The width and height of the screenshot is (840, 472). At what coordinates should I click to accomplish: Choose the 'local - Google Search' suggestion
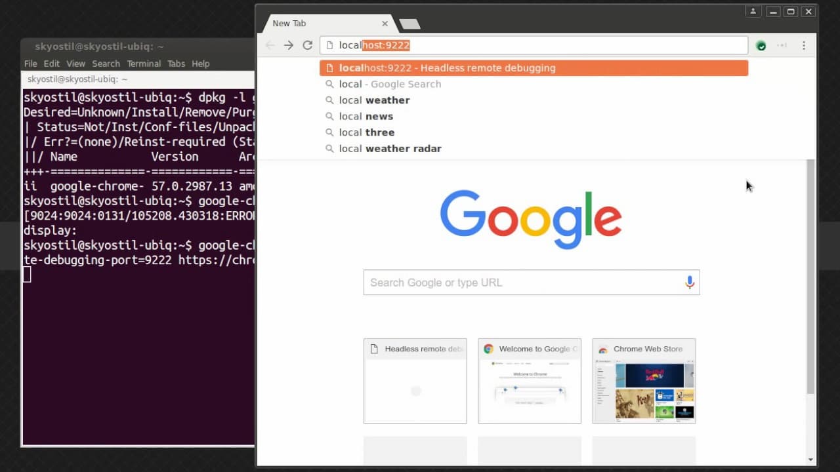click(x=534, y=84)
